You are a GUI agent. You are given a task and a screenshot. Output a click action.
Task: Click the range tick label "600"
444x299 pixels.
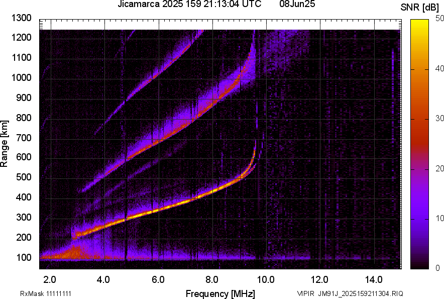click(x=24, y=158)
